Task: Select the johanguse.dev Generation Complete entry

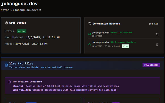Action: 124,34
